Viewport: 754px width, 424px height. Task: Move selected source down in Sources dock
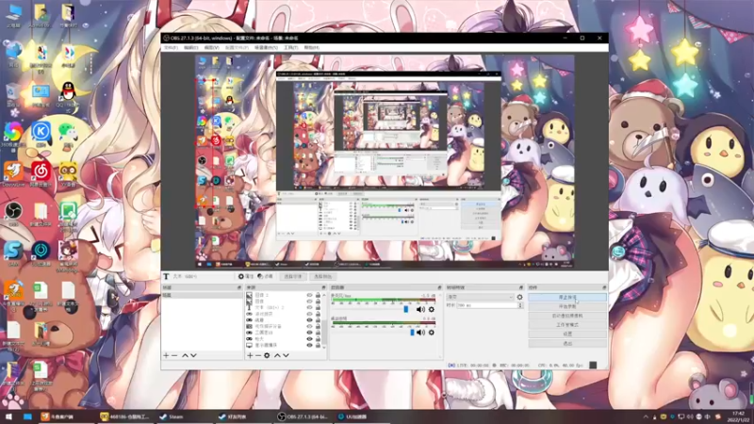tap(287, 355)
